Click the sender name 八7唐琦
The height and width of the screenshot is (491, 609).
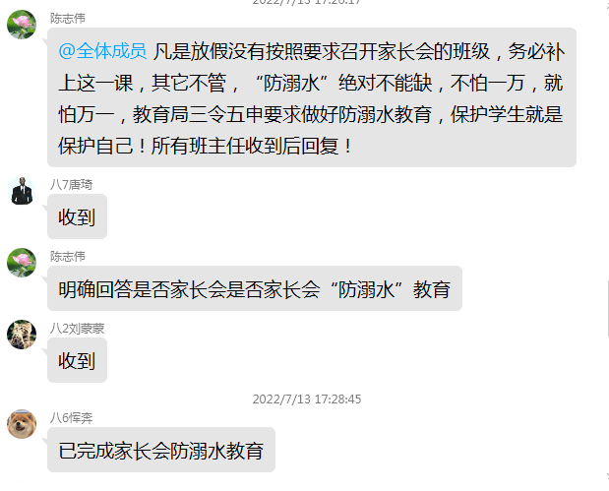[71, 185]
